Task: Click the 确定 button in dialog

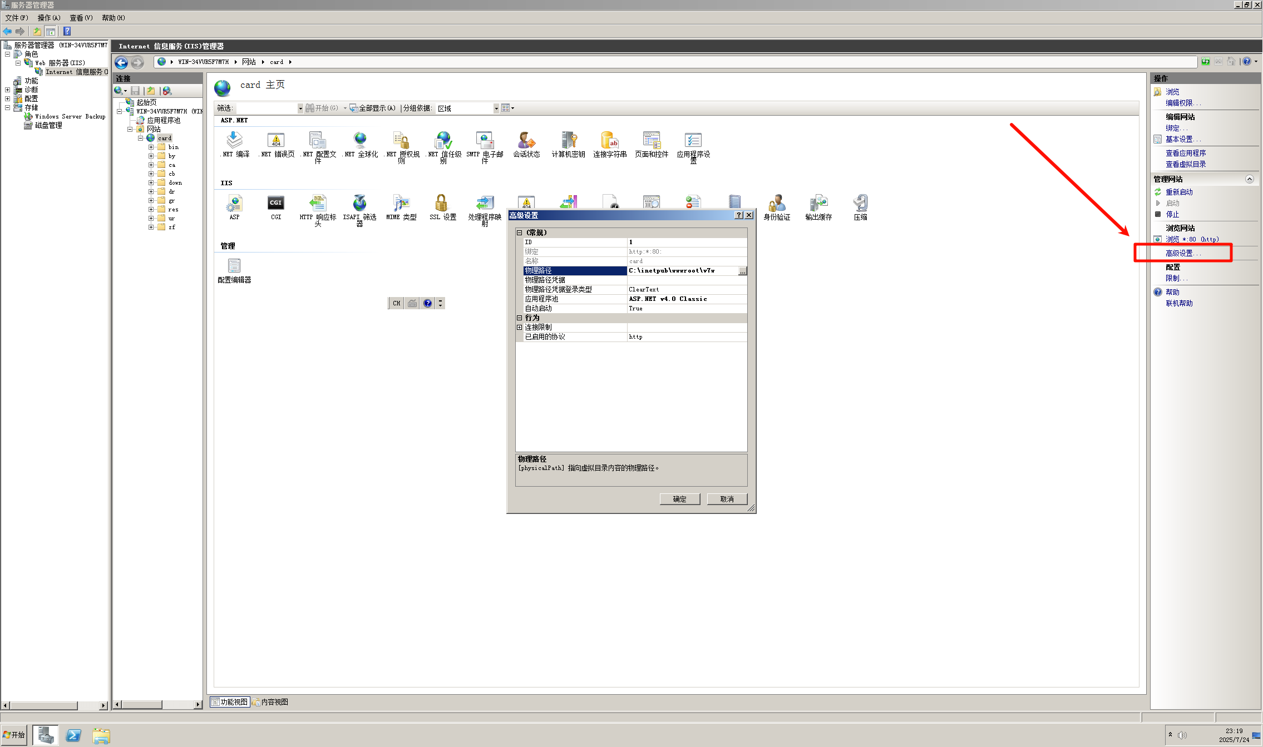Action: (679, 499)
